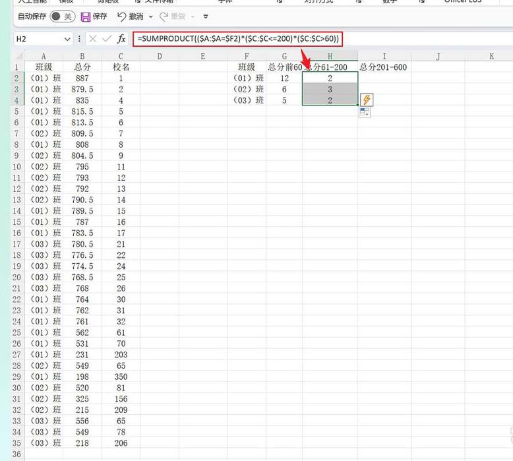The height and width of the screenshot is (461, 513).
Task: Click inside the SUMPRODUCT formula bar
Action: (238, 39)
